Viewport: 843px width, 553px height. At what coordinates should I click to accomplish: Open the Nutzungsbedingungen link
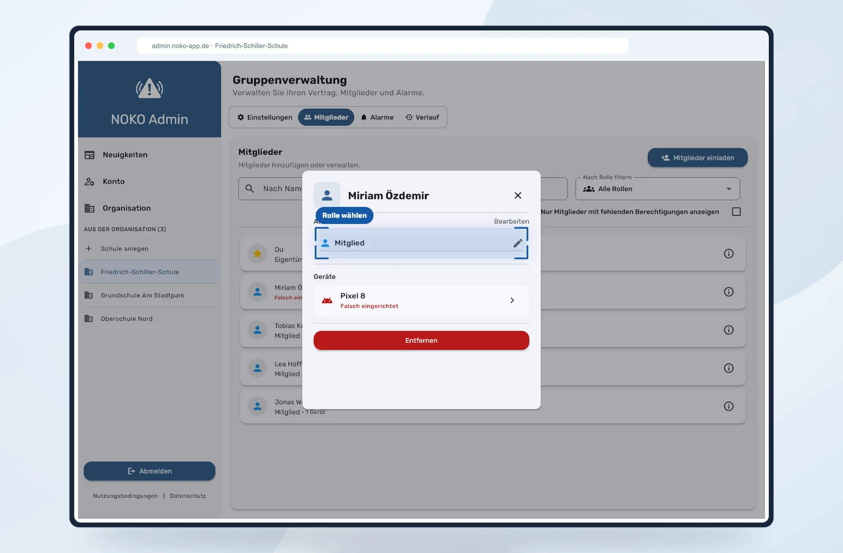pos(125,496)
